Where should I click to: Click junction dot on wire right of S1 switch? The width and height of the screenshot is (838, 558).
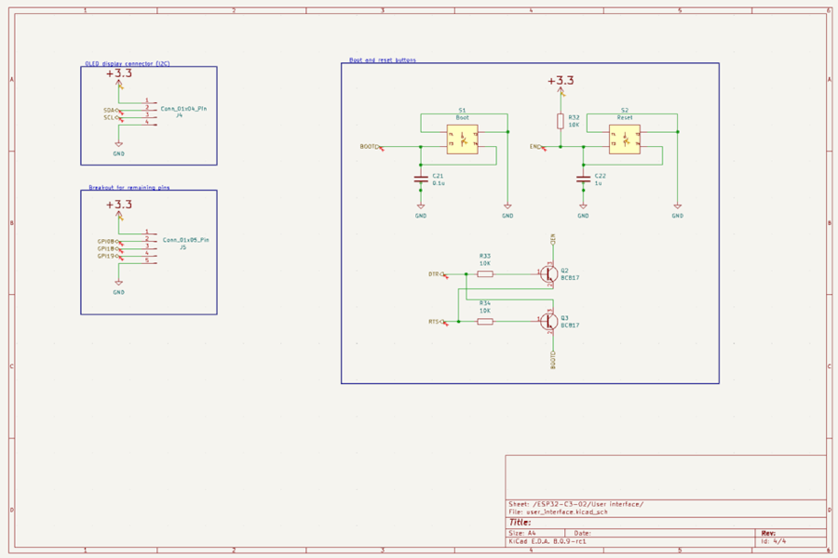pyautogui.click(x=507, y=132)
